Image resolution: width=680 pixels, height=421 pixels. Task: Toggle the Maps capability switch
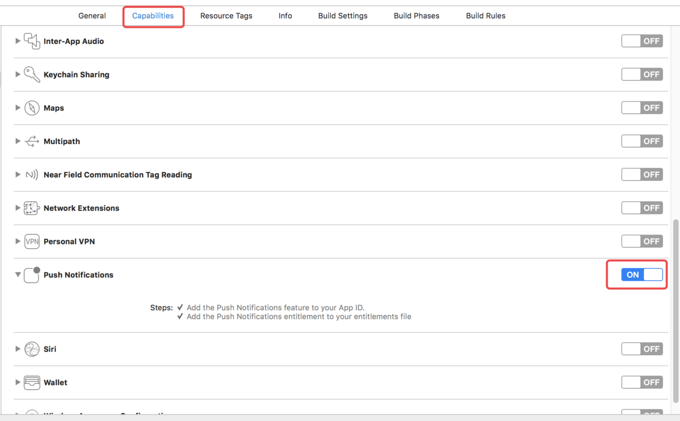click(642, 108)
